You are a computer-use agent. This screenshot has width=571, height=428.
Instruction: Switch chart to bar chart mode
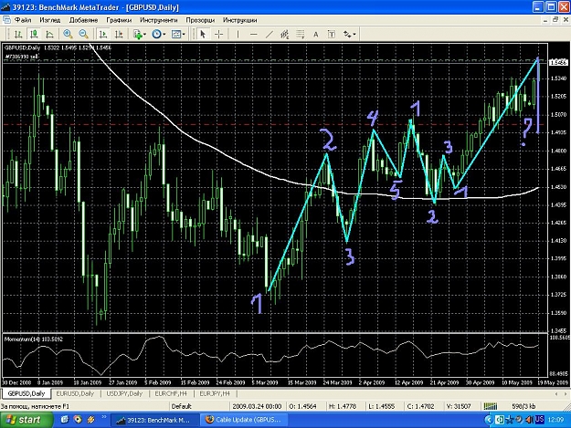(18, 35)
